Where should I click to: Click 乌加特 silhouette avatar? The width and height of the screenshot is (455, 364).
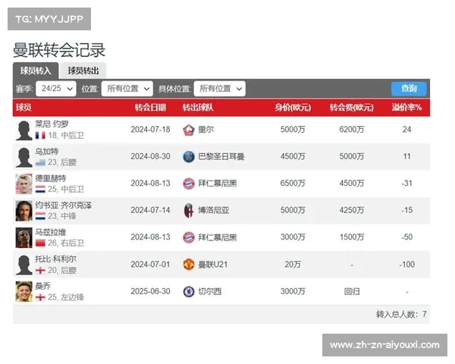coord(24,157)
